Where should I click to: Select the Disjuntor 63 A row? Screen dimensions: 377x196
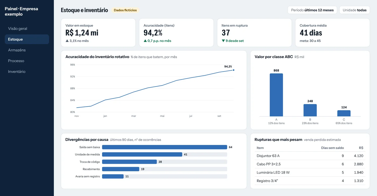click(310, 156)
